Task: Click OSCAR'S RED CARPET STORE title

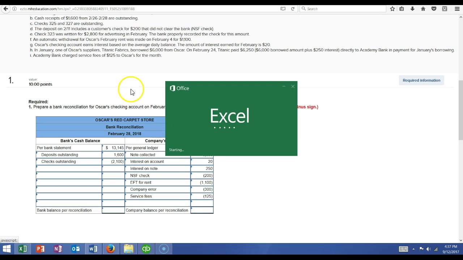Action: 124,120
